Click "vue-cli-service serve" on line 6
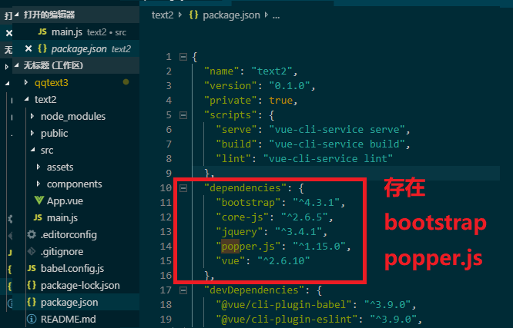Viewport: 513px width, 328px height. pyautogui.click(x=337, y=130)
